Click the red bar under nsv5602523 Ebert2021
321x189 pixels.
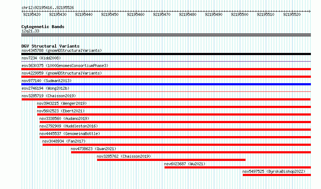point(174,114)
